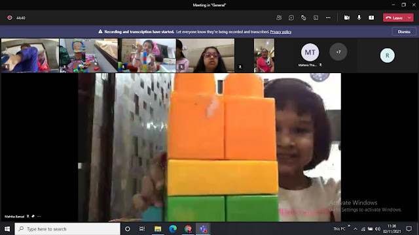419x235 pixels.
Task: Open Task View on taskbar
Action: coord(142,229)
